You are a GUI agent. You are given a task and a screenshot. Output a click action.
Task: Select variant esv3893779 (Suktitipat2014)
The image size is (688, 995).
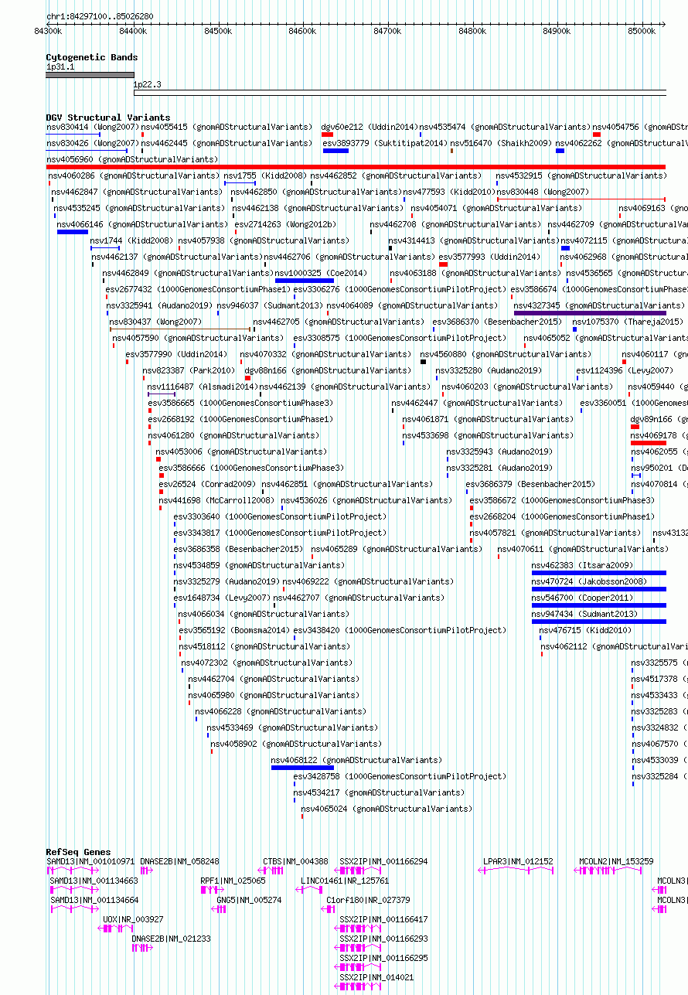point(384,143)
